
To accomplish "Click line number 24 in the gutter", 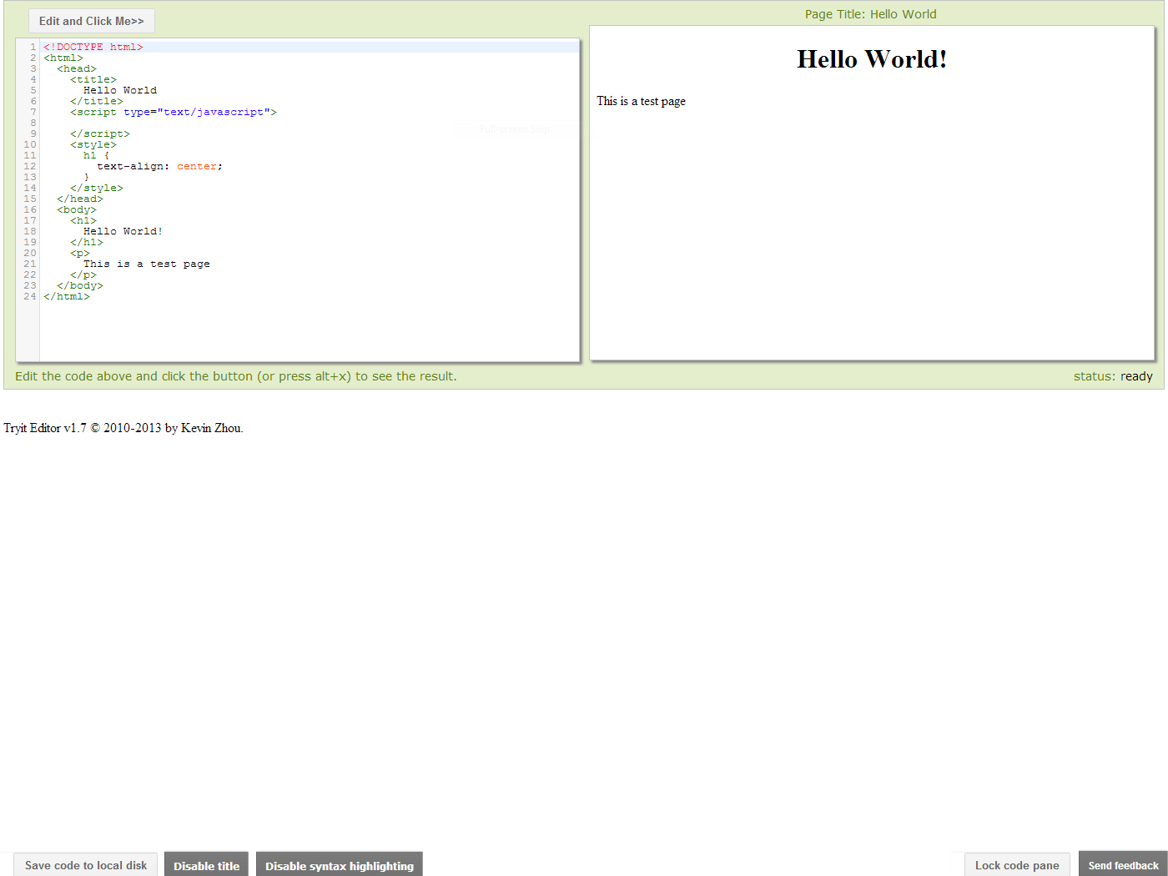I will [x=29, y=296].
